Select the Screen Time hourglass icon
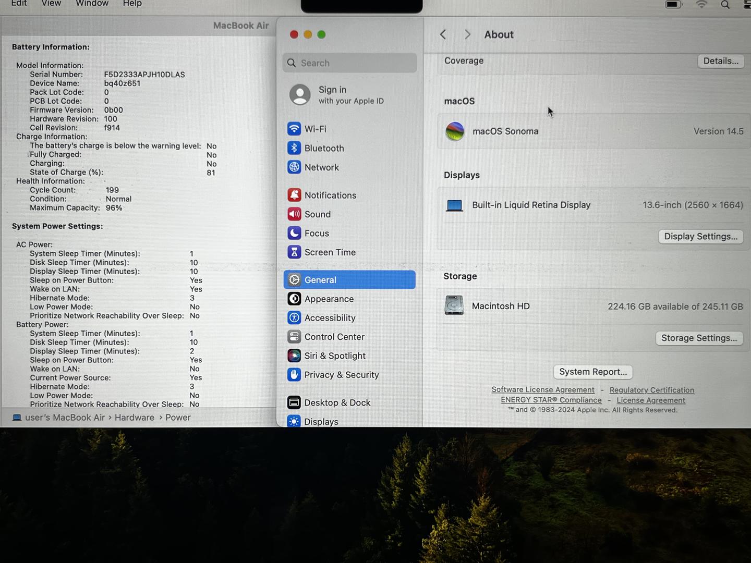 (294, 252)
